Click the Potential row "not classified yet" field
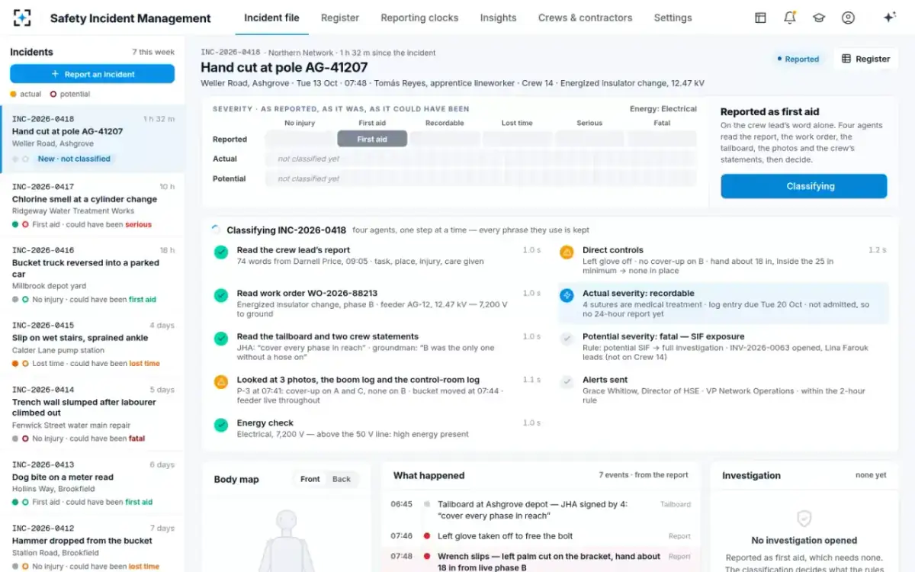 click(x=480, y=178)
